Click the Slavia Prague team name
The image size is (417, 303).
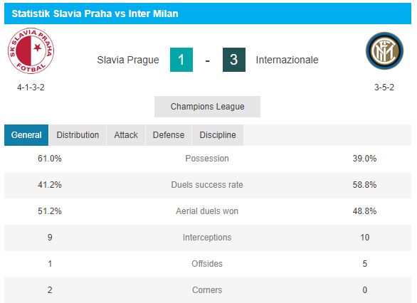click(128, 60)
